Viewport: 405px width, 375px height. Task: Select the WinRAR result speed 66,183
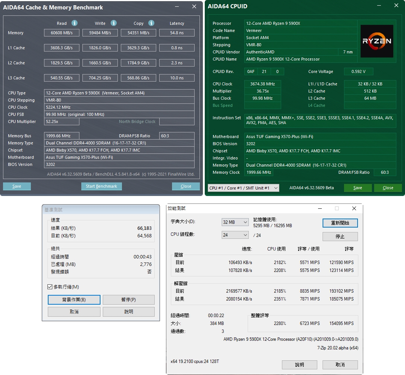(145, 228)
